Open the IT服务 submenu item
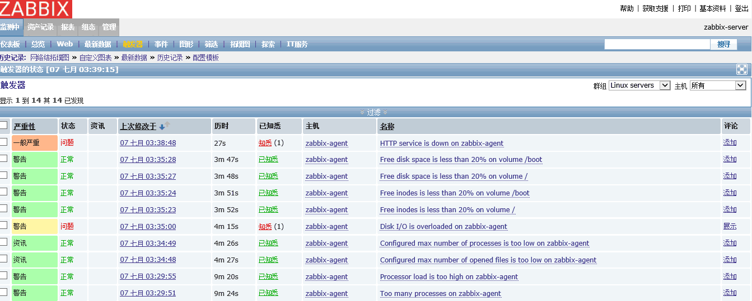 (297, 44)
